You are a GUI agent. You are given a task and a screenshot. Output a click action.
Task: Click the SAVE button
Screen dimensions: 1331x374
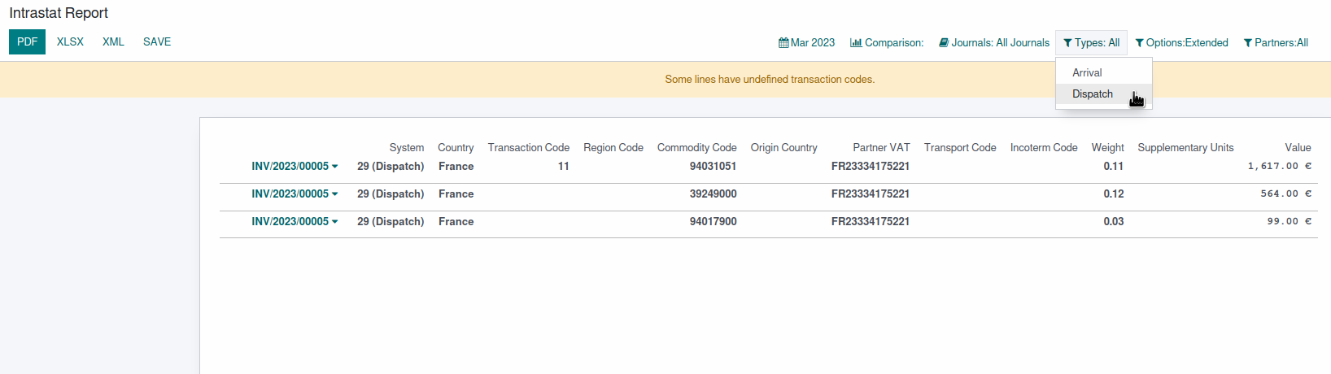point(157,42)
